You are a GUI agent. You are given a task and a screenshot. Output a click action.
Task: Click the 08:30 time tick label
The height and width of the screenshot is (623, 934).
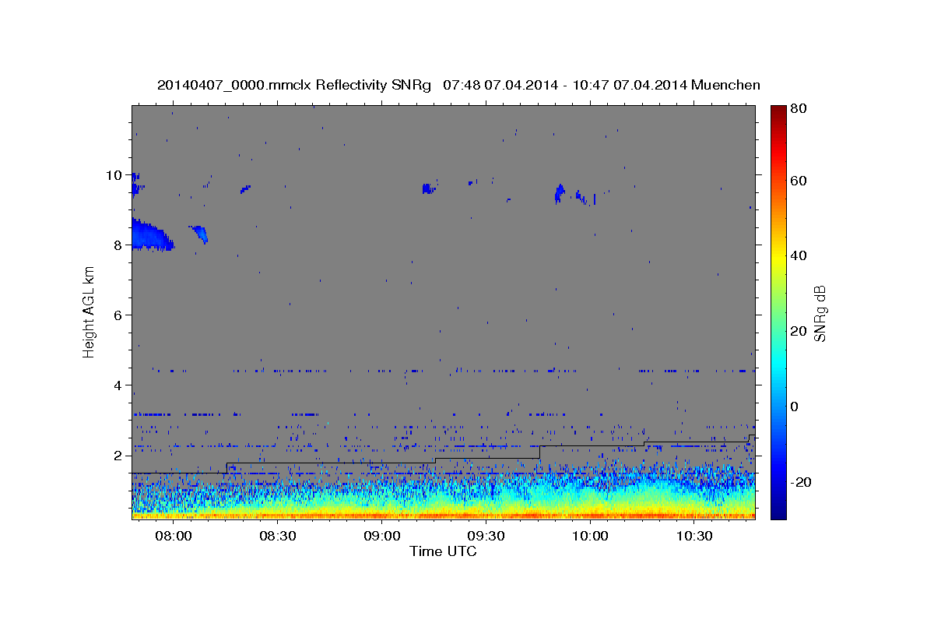click(278, 537)
